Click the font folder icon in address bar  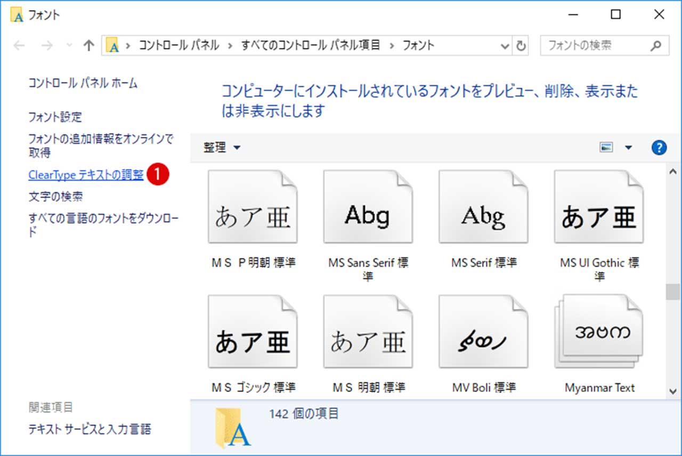coord(112,46)
